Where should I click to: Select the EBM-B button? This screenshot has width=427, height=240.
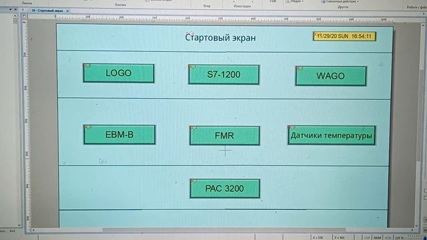click(x=119, y=135)
